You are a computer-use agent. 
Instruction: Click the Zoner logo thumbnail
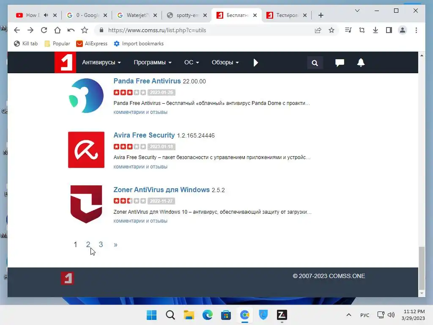(x=86, y=204)
